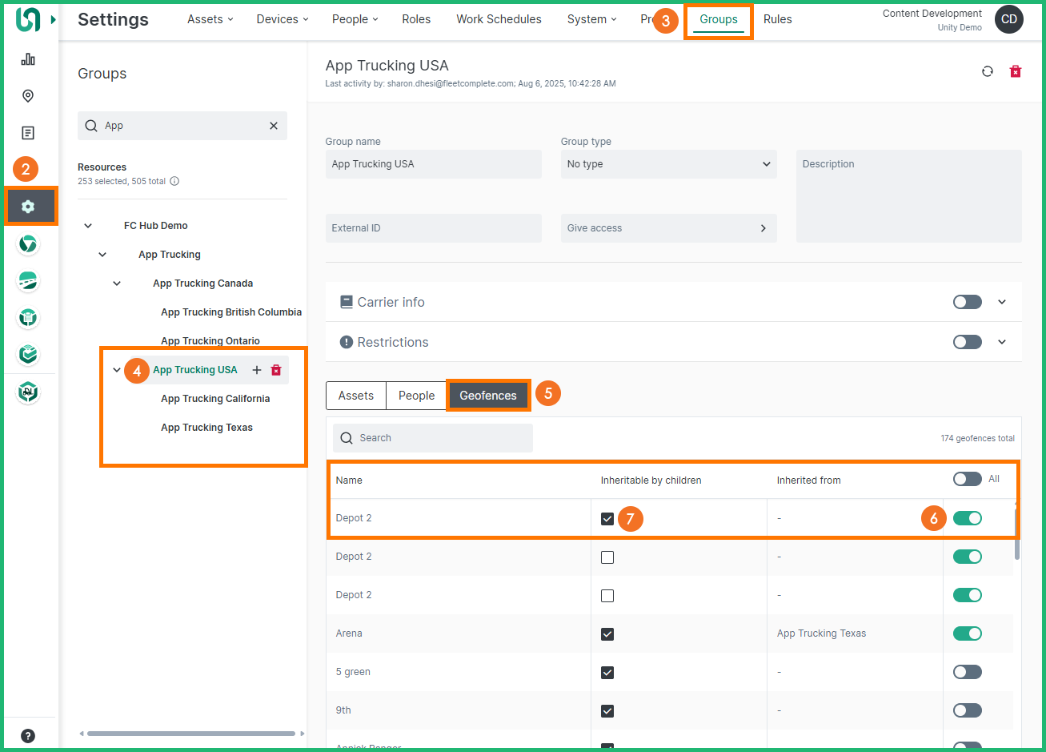Open the Group type dropdown

668,164
